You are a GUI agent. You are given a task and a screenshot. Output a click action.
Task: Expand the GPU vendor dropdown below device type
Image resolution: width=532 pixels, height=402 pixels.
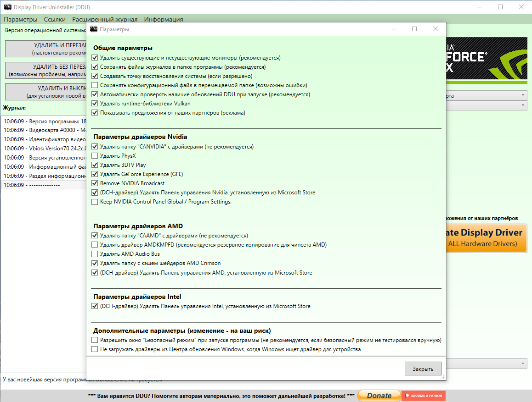[487, 105]
